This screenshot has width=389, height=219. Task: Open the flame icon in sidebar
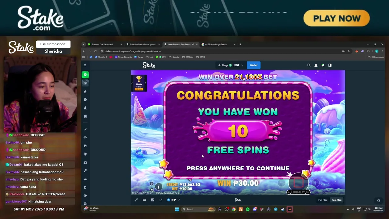click(85, 146)
